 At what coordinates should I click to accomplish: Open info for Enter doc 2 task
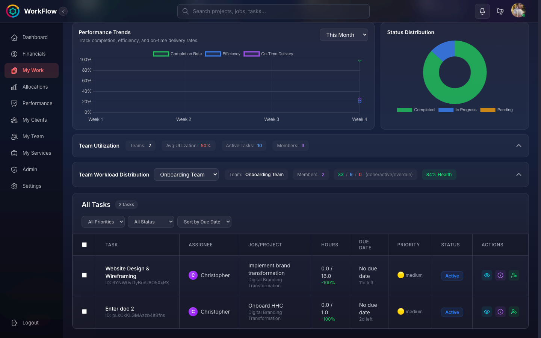point(500,312)
